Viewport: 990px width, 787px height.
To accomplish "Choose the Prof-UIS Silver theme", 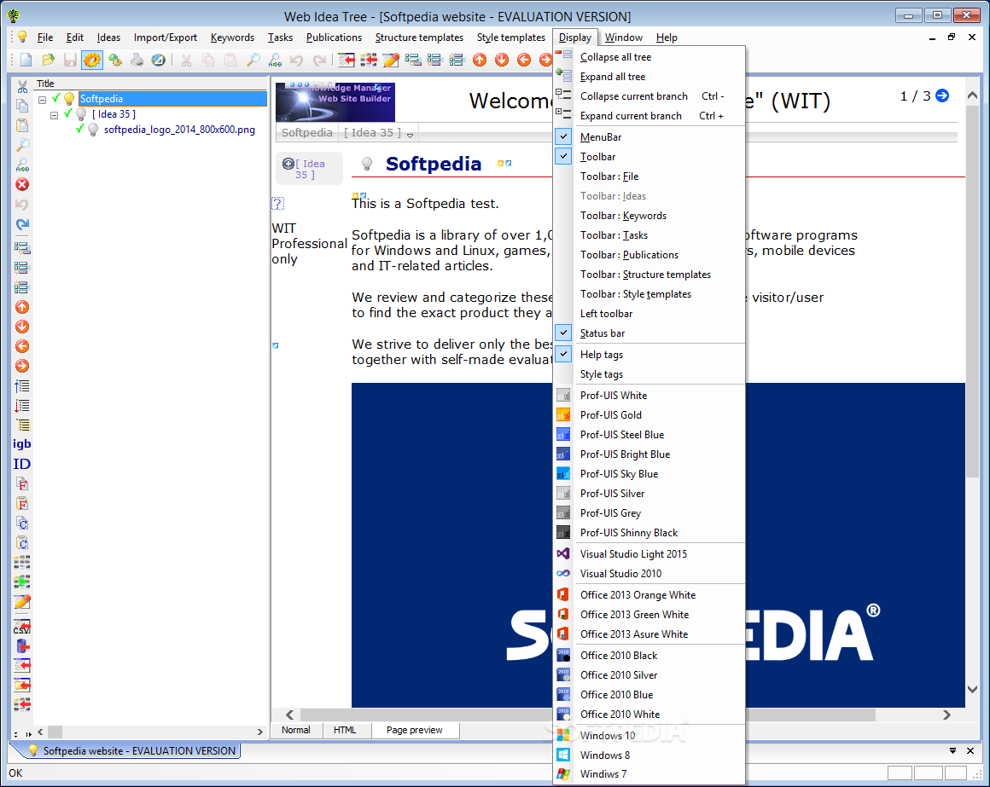I will coord(649,493).
